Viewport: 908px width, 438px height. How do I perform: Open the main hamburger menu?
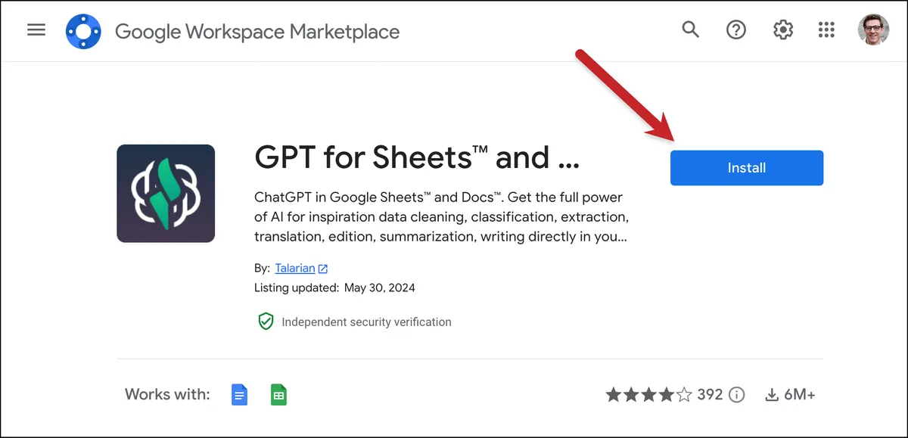36,30
